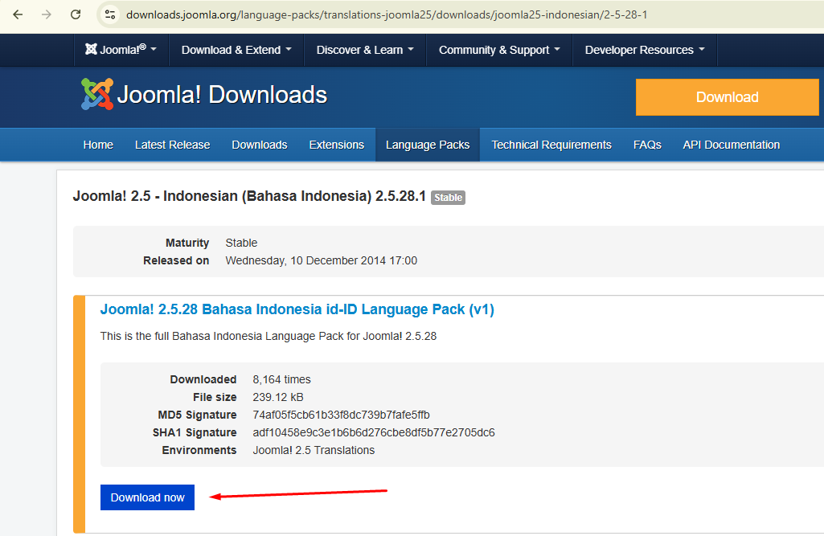The height and width of the screenshot is (536, 824).
Task: Open the Joomla! brand dropdown menu
Action: tap(121, 50)
